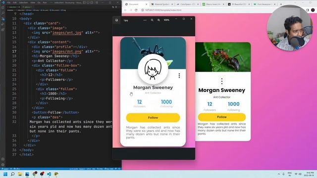This screenshot has width=317, height=178.
Task: Open the Edit menu in VS Code
Action: [14, 2]
